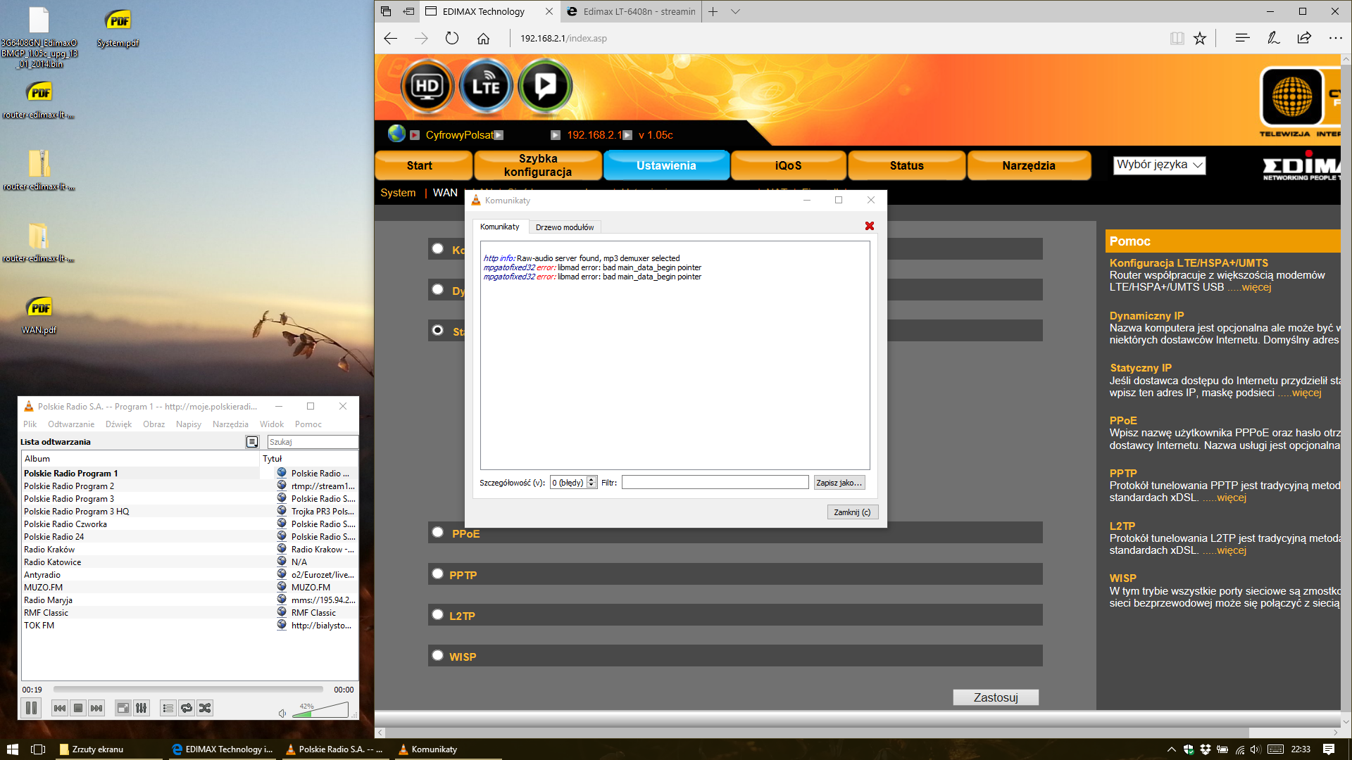Click the Zapisz jako button
The width and height of the screenshot is (1352, 760).
click(x=839, y=483)
